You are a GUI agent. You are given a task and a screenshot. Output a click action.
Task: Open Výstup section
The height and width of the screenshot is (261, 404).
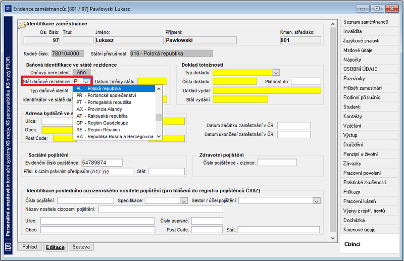coord(369,135)
